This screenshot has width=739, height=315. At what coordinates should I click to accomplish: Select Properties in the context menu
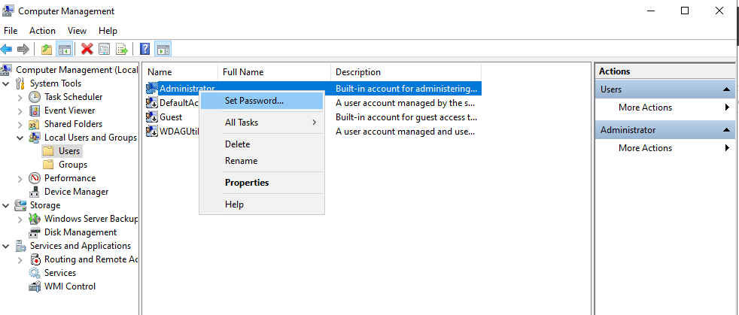pos(262,183)
